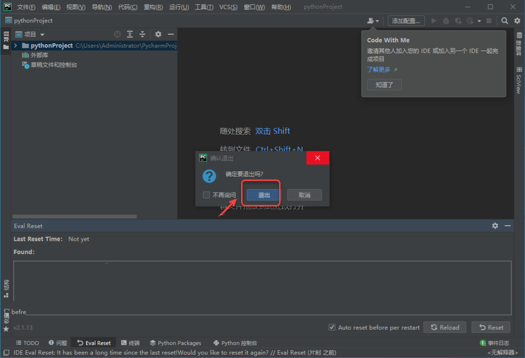Click the locate-opened-file target icon

(117, 34)
